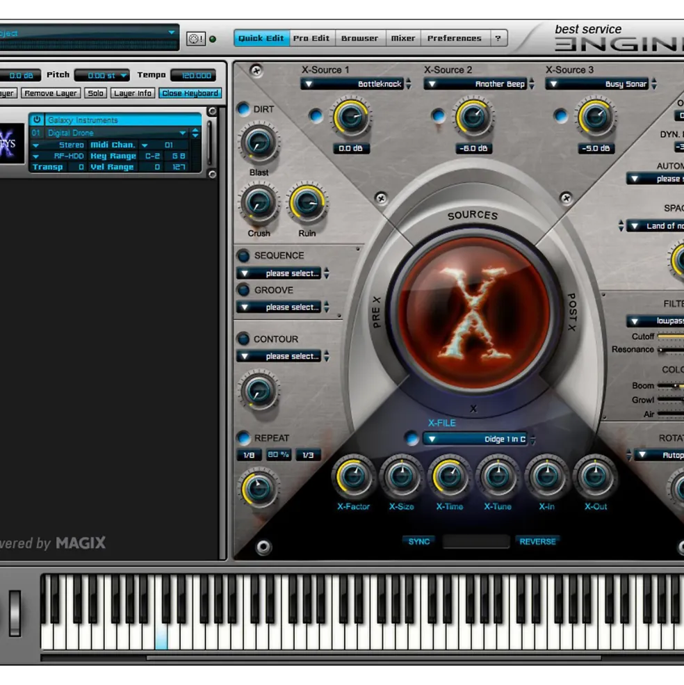The image size is (684, 685).
Task: Click the REVERSE button
Action: coord(538,541)
